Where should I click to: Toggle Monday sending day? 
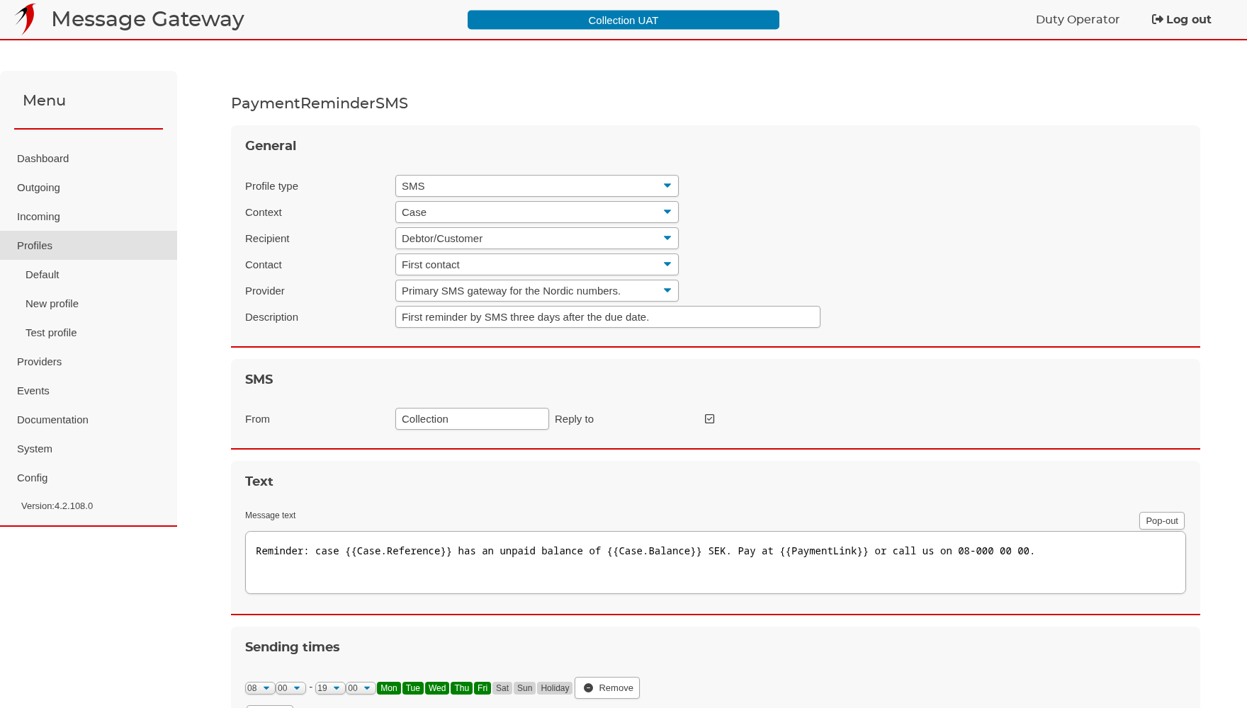click(389, 688)
